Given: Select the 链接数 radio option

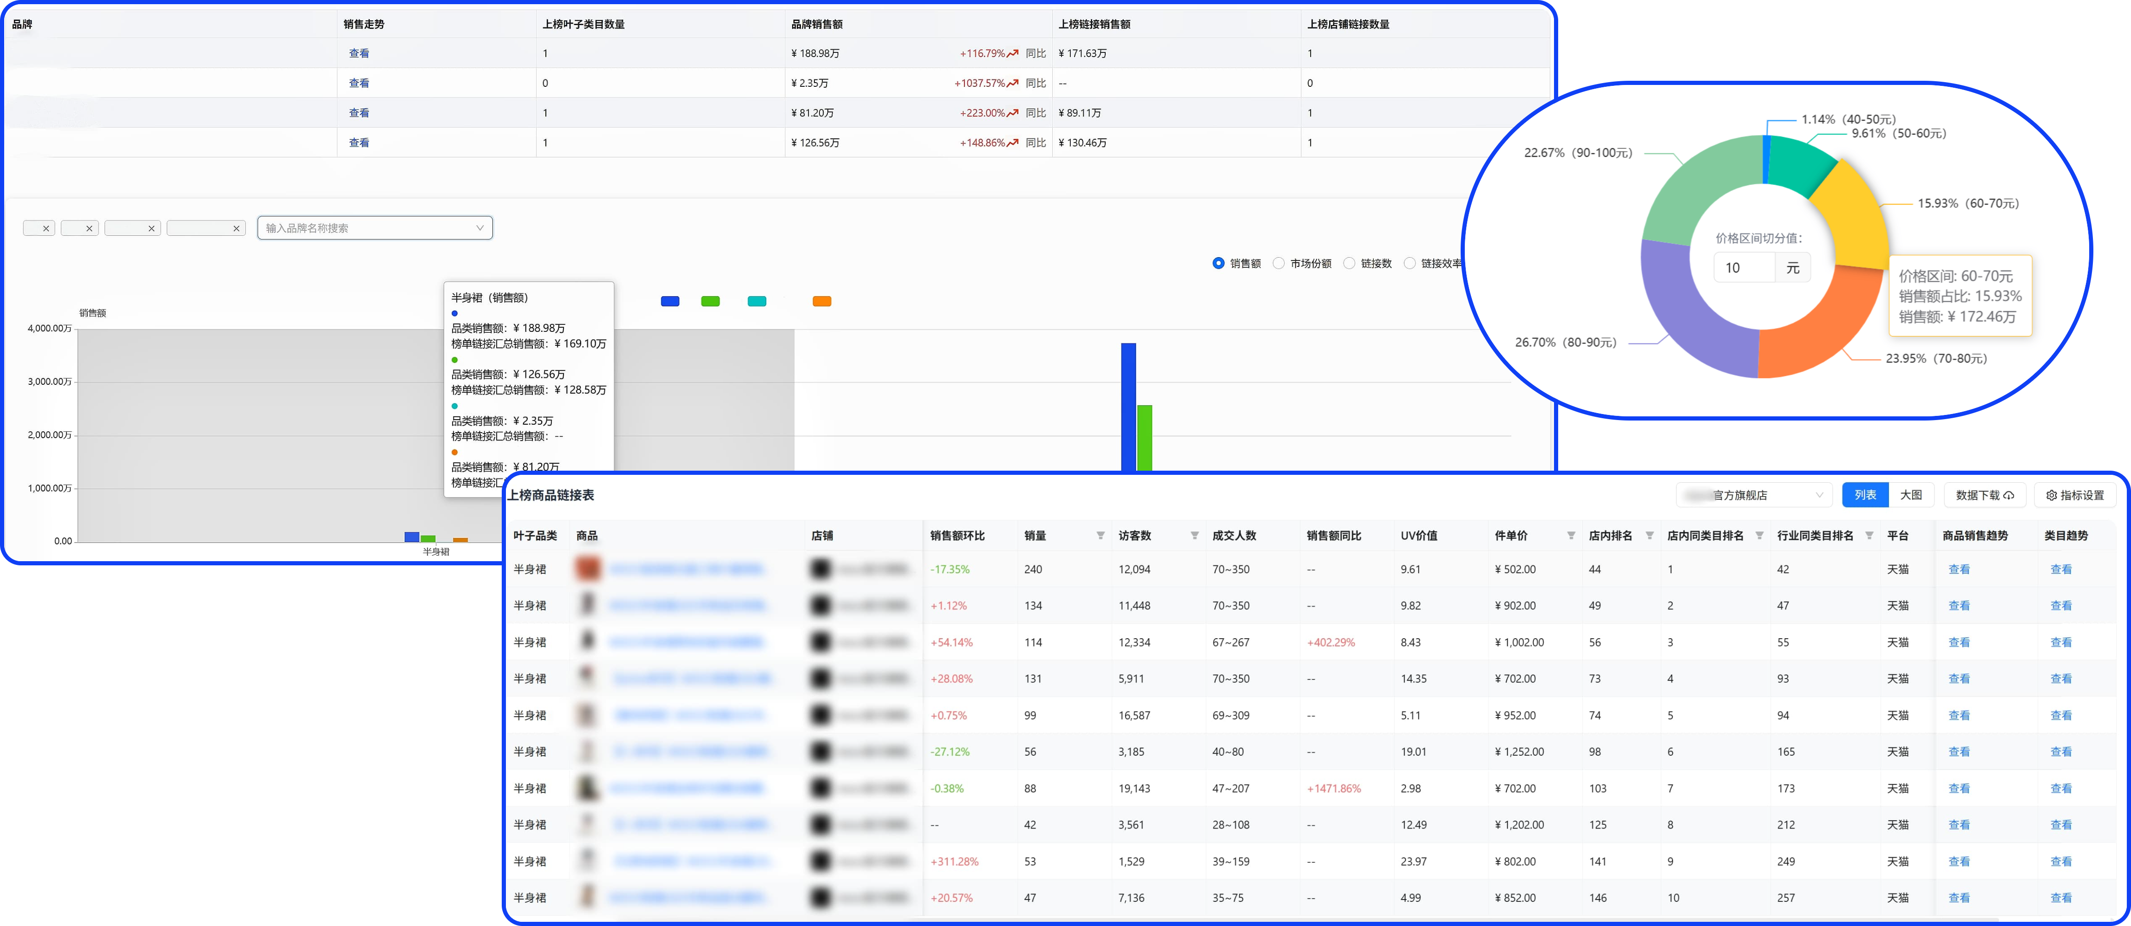Looking at the screenshot, I should (x=1349, y=264).
